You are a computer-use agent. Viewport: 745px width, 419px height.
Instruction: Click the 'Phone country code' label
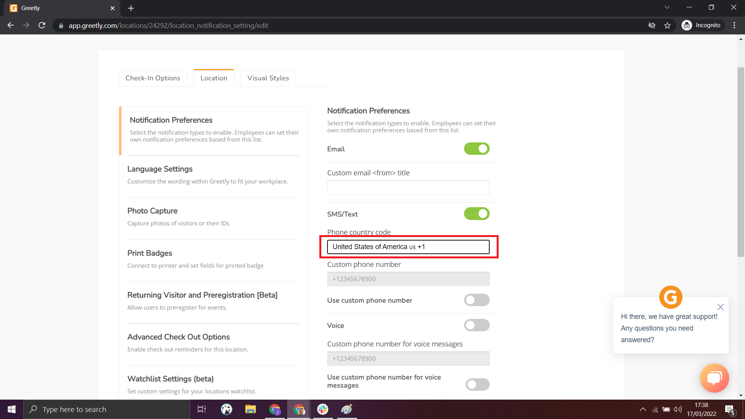pyautogui.click(x=359, y=232)
